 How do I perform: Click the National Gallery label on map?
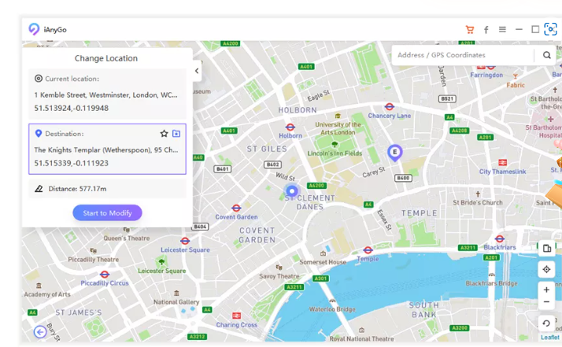pyautogui.click(x=176, y=302)
